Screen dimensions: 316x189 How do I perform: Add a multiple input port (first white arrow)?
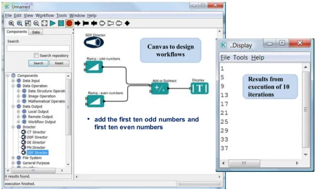pos(102,23)
